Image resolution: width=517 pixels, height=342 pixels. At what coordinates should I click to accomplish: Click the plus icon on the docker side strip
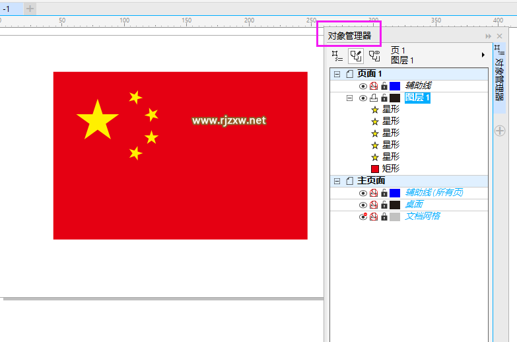tap(500, 131)
